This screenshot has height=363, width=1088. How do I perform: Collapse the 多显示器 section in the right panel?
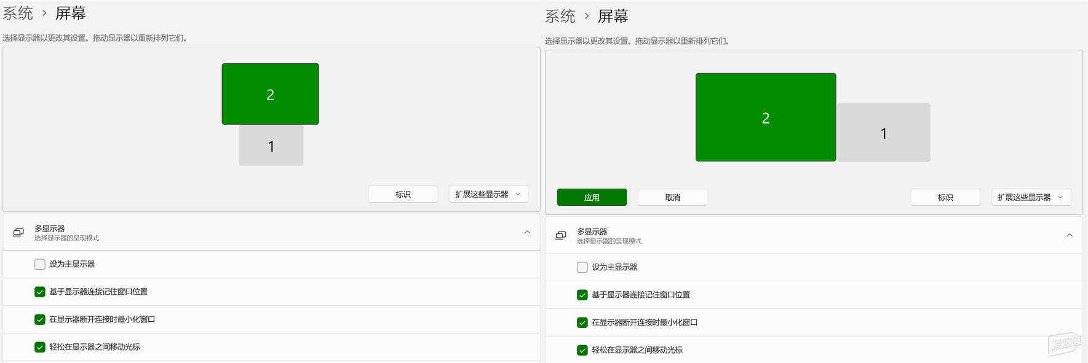(x=1070, y=235)
